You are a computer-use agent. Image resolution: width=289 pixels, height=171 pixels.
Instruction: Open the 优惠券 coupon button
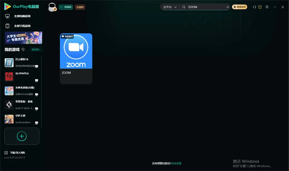point(80,7)
